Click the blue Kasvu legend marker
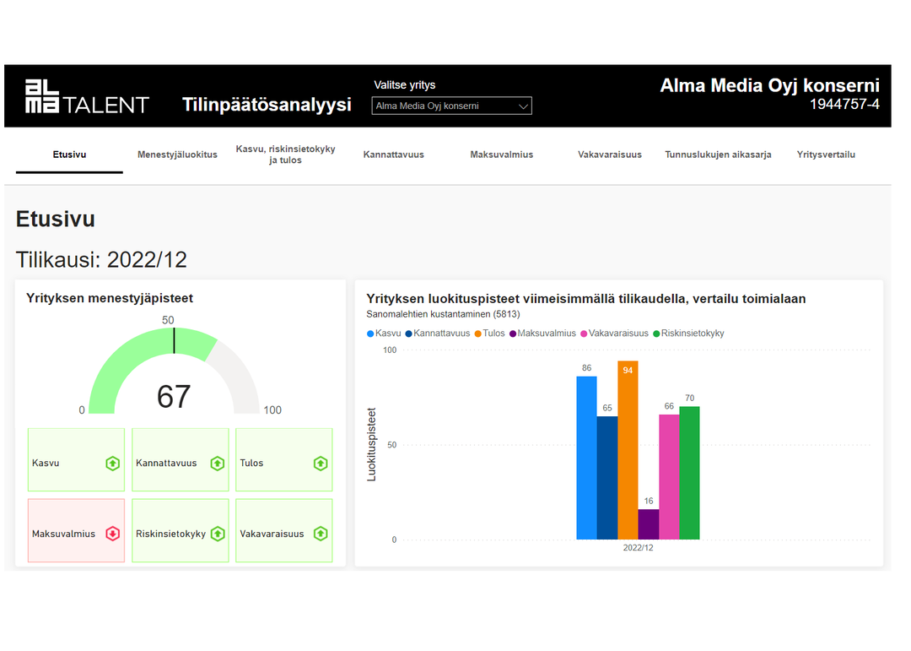 (x=370, y=334)
